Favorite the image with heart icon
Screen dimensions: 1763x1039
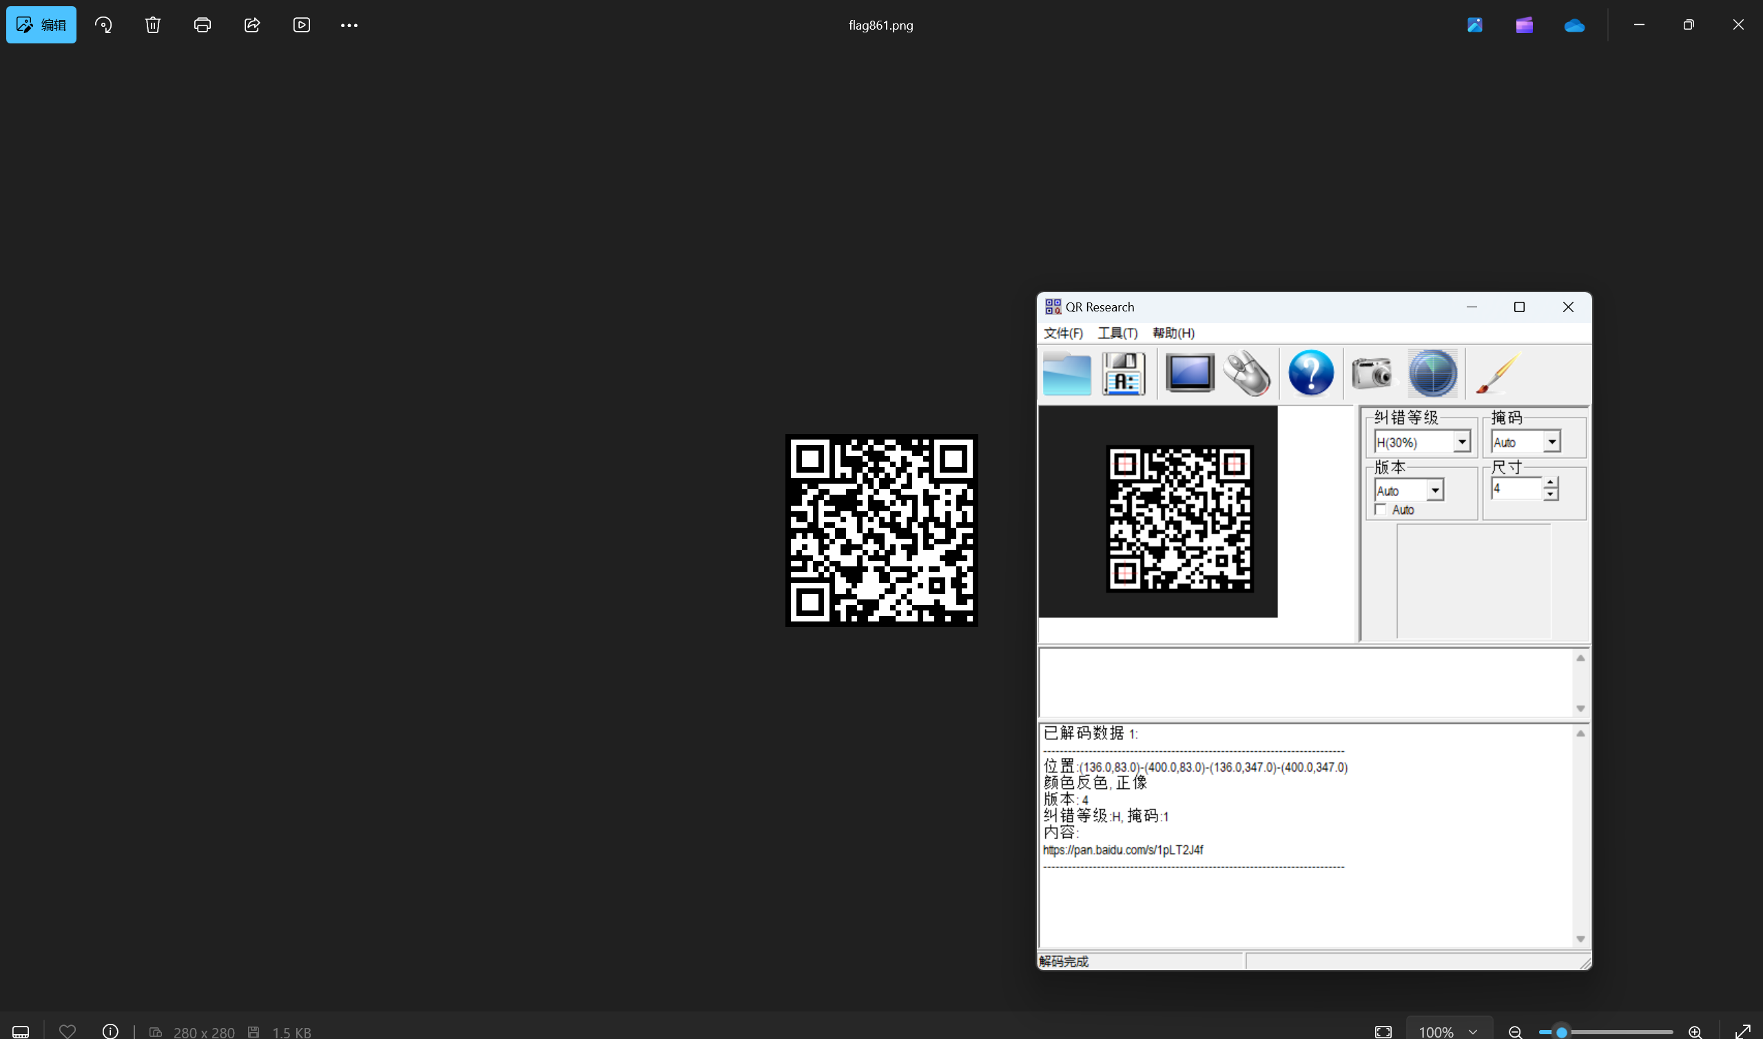pos(68,1031)
